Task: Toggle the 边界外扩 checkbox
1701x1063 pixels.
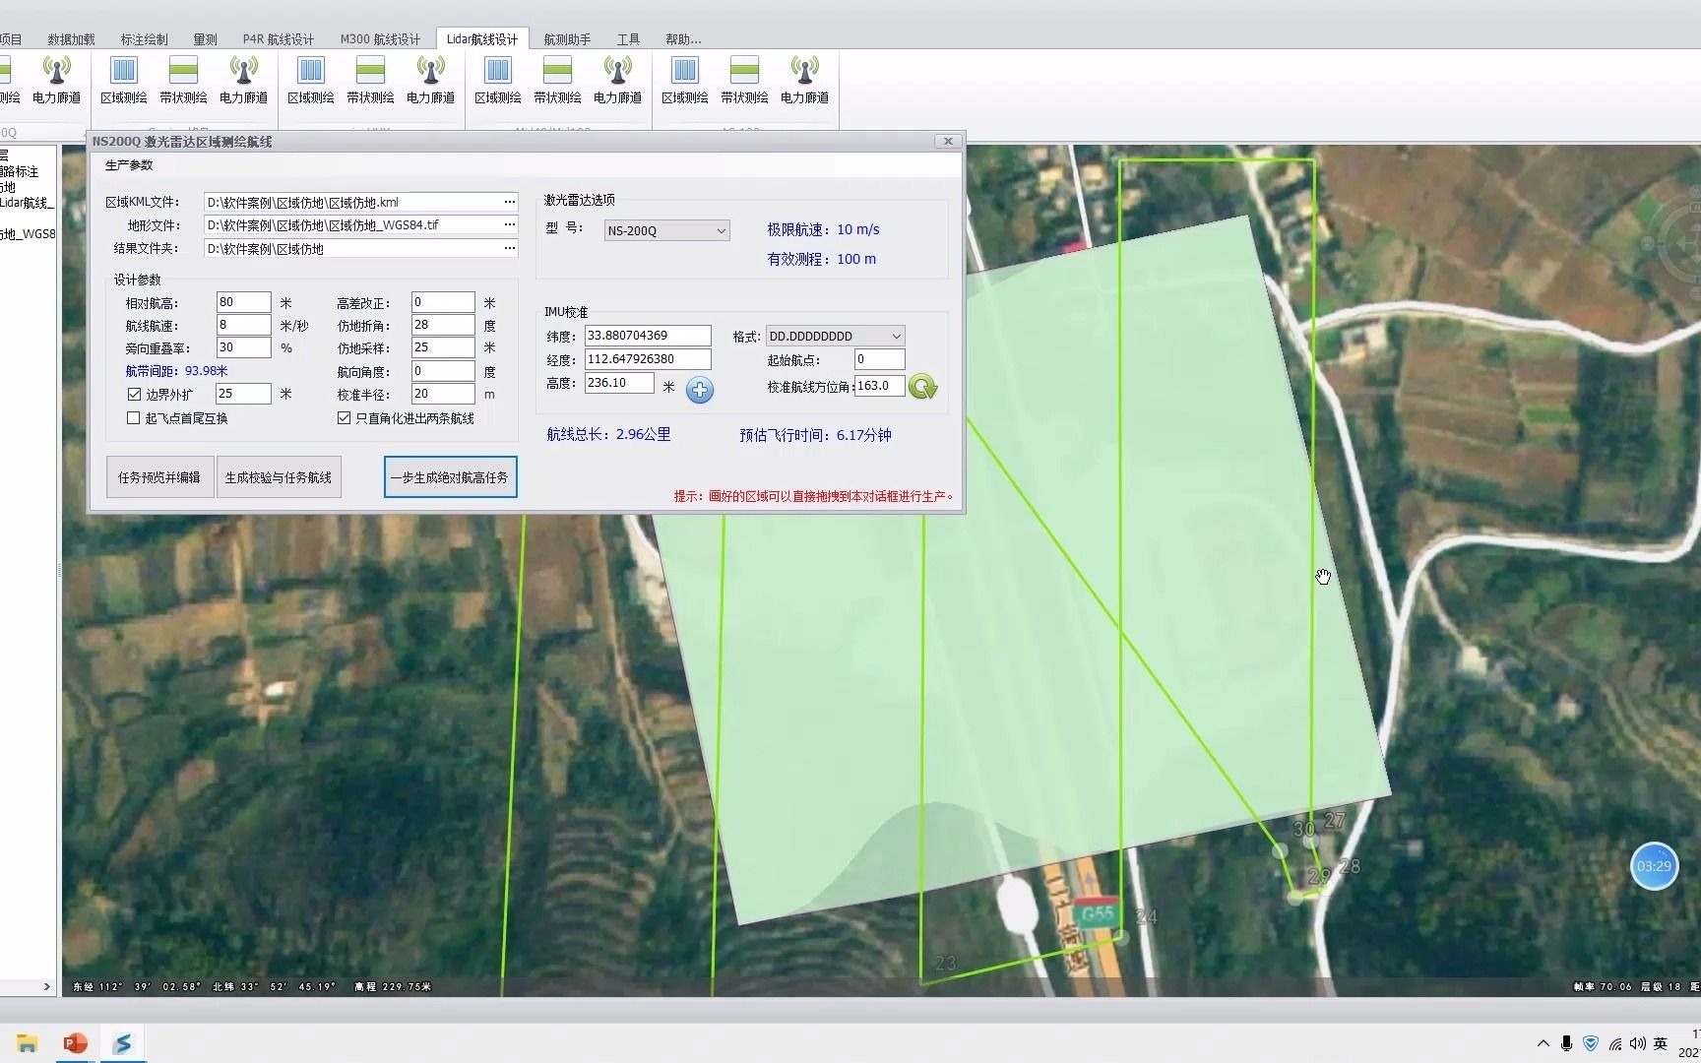Action: pyautogui.click(x=134, y=394)
